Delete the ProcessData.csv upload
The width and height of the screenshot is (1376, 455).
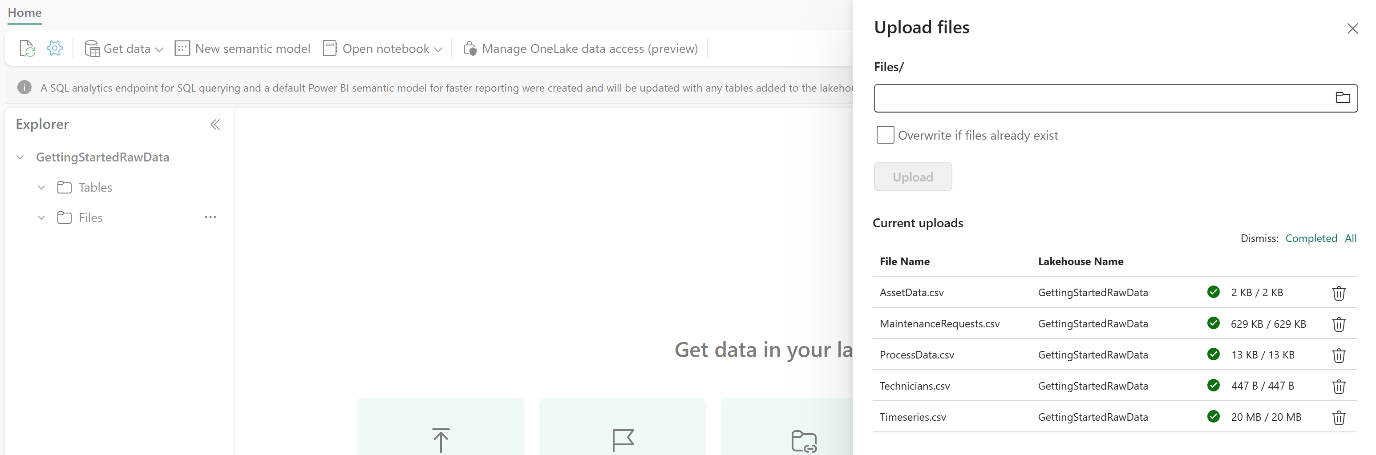pyautogui.click(x=1339, y=355)
